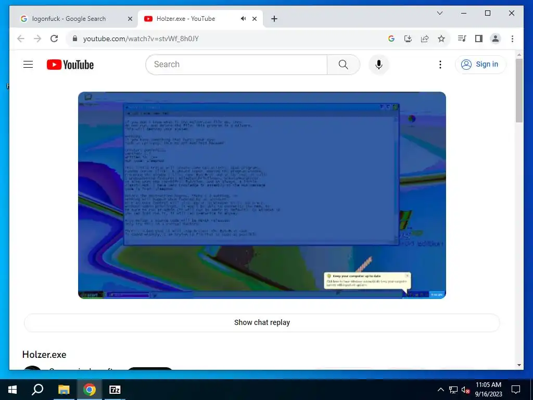The width and height of the screenshot is (533, 400).
Task: Show hidden system tray icons
Action: pyautogui.click(x=440, y=390)
